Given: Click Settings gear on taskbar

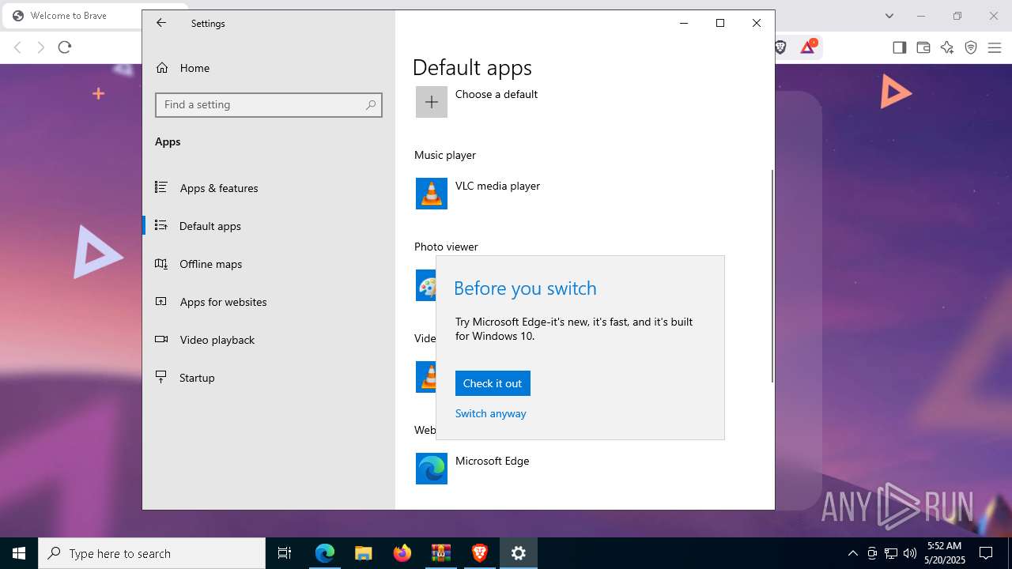Looking at the screenshot, I should (x=519, y=553).
